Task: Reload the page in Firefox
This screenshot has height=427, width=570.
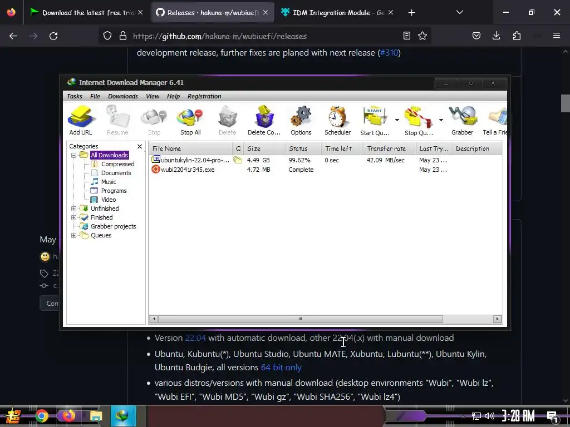Action: [x=53, y=36]
